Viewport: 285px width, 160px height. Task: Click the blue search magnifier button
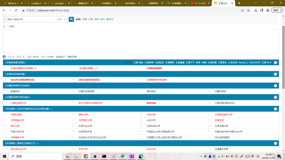71,19
